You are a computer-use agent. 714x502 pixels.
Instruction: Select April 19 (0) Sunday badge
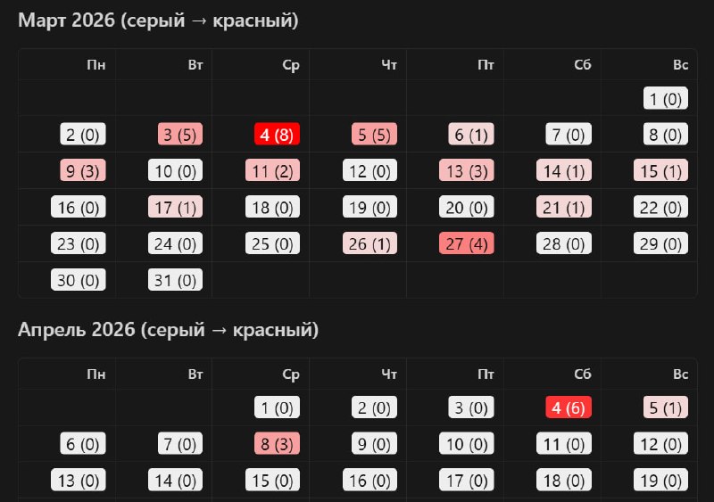[660, 480]
